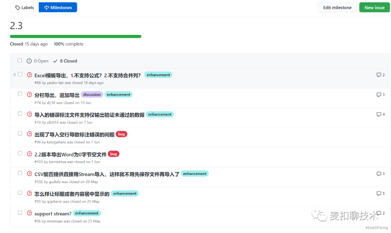Select checkbox for issue #103
Screen dimensions: 391x233
coord(20,153)
